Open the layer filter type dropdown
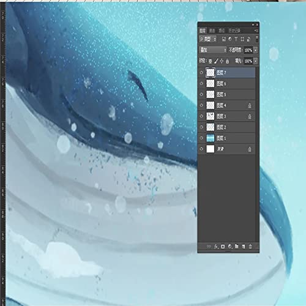This screenshot has height=306, width=306. [207, 39]
